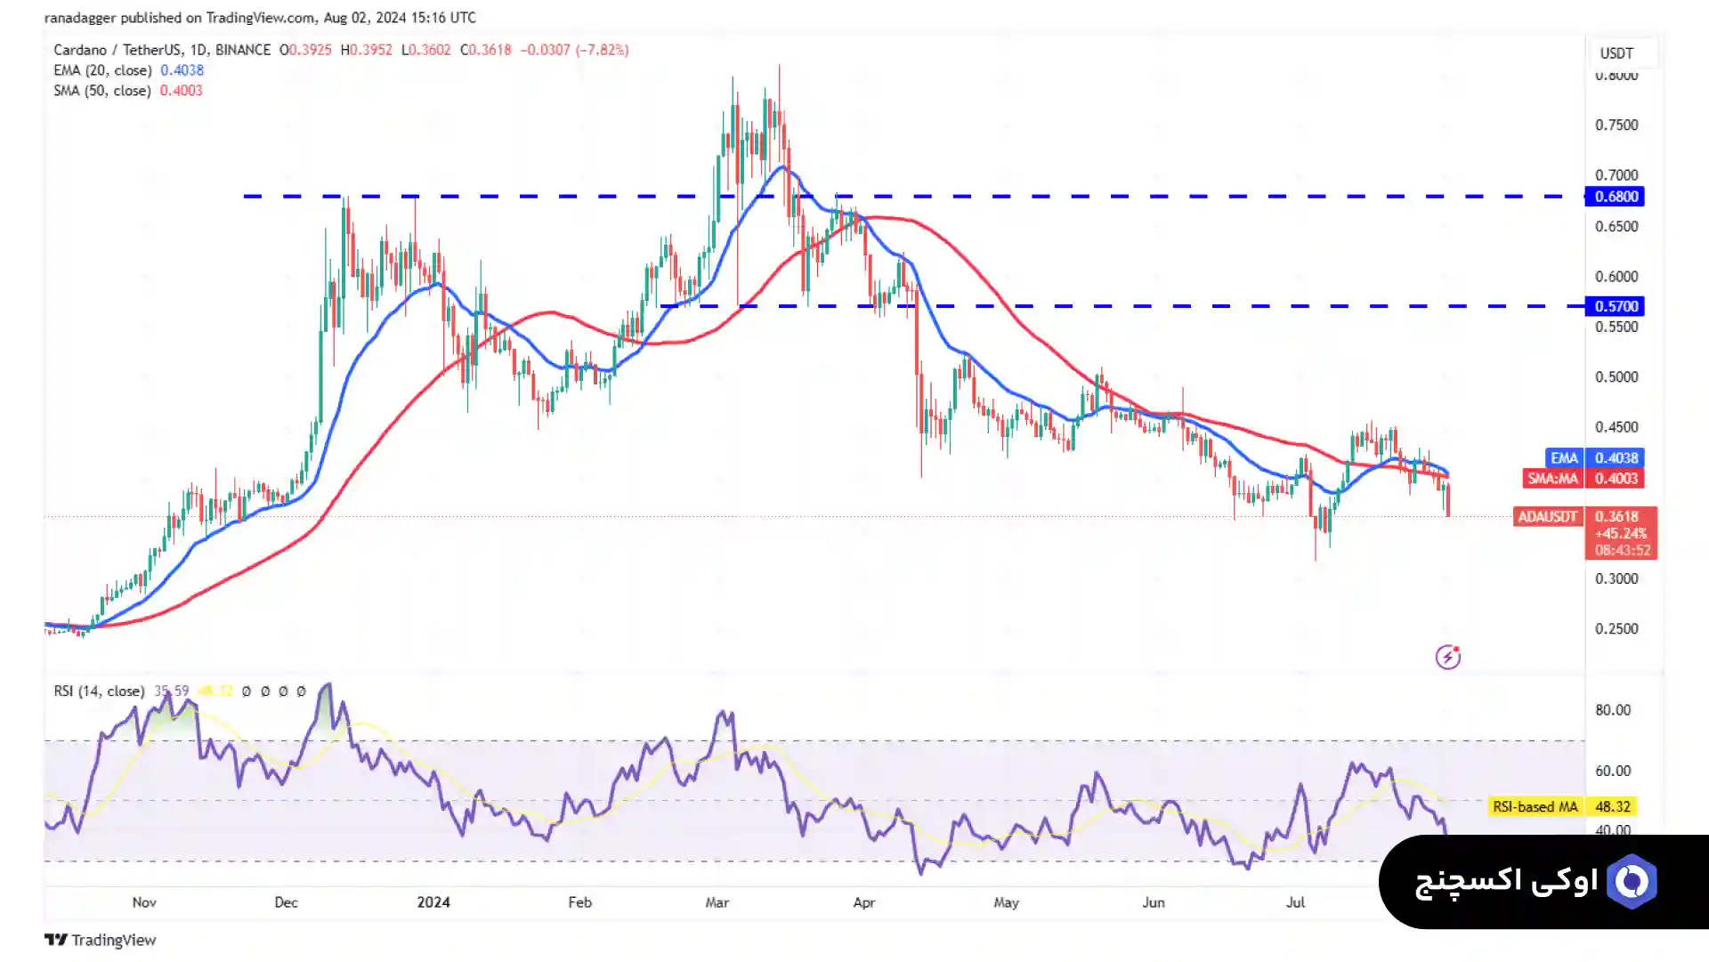Click the purple lightning bolt icon
The height and width of the screenshot is (962, 1709).
[1448, 657]
